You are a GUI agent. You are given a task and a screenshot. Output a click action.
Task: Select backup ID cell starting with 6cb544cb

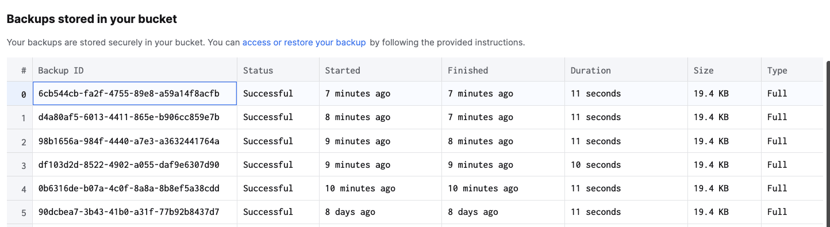click(135, 94)
